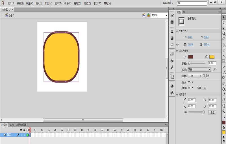This screenshot has height=144, width=226.
Task: Open properties fill color yellow swatch
Action: 212,57
